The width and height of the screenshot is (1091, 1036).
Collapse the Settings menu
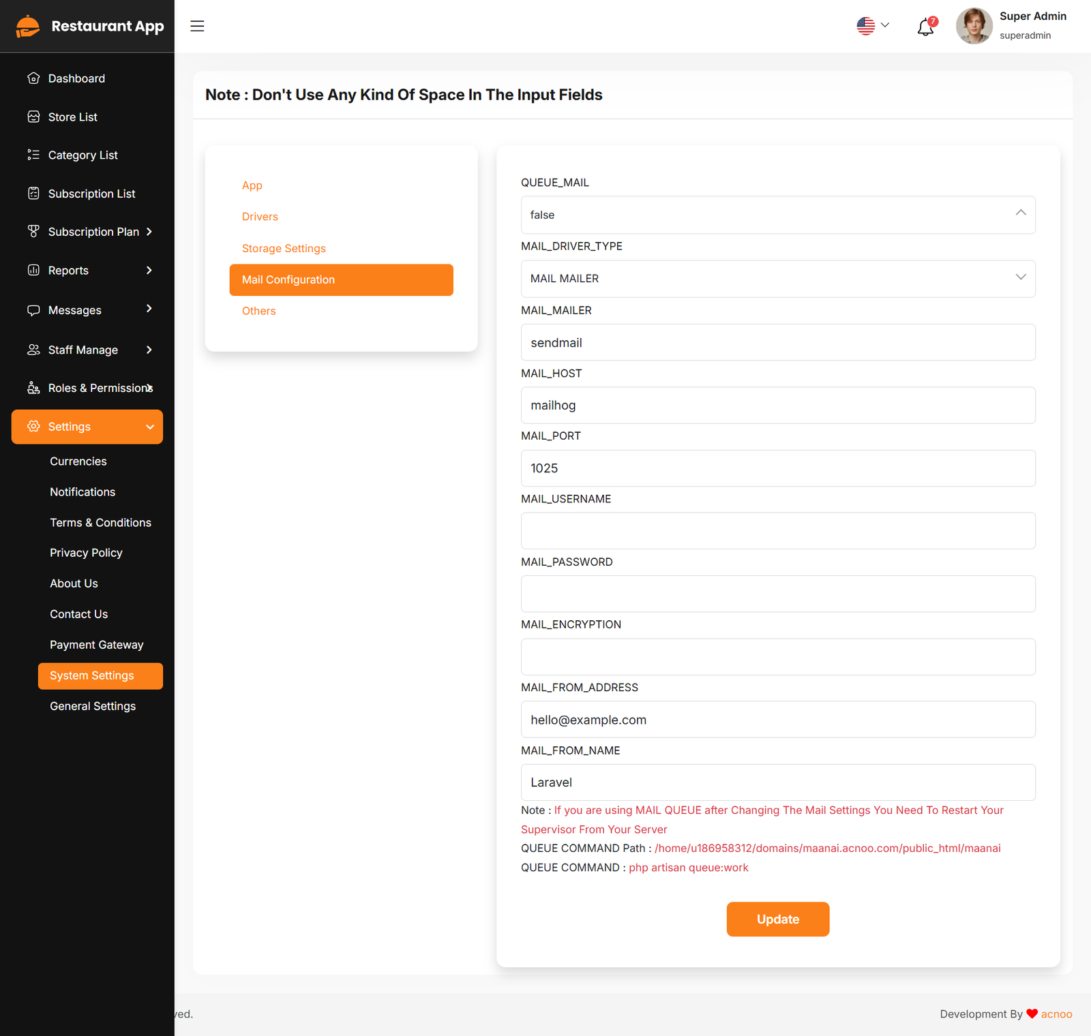[149, 427]
